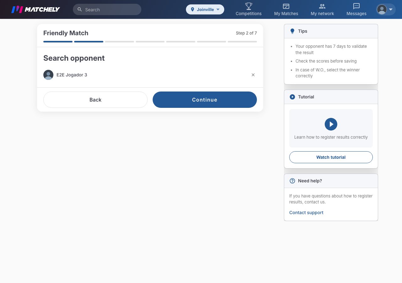Open Competitions trophy icon
Image resolution: width=402 pixels, height=283 pixels.
pos(249,6)
